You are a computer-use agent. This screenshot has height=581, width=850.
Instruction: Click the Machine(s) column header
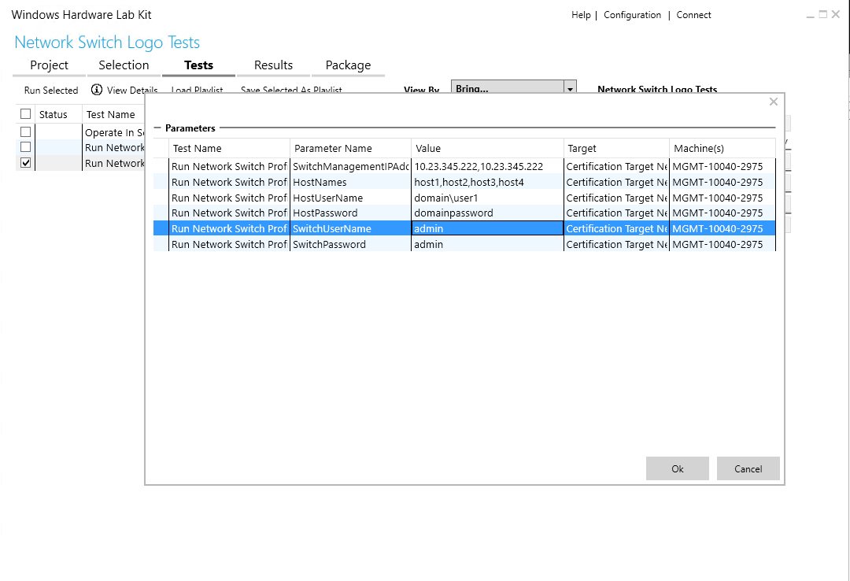click(x=722, y=148)
